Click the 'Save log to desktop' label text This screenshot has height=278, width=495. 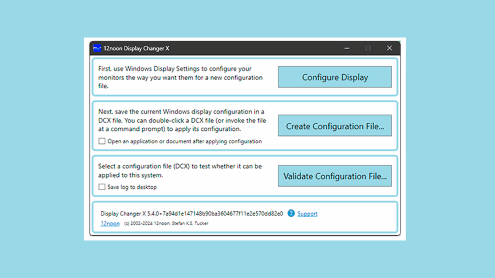click(x=132, y=187)
